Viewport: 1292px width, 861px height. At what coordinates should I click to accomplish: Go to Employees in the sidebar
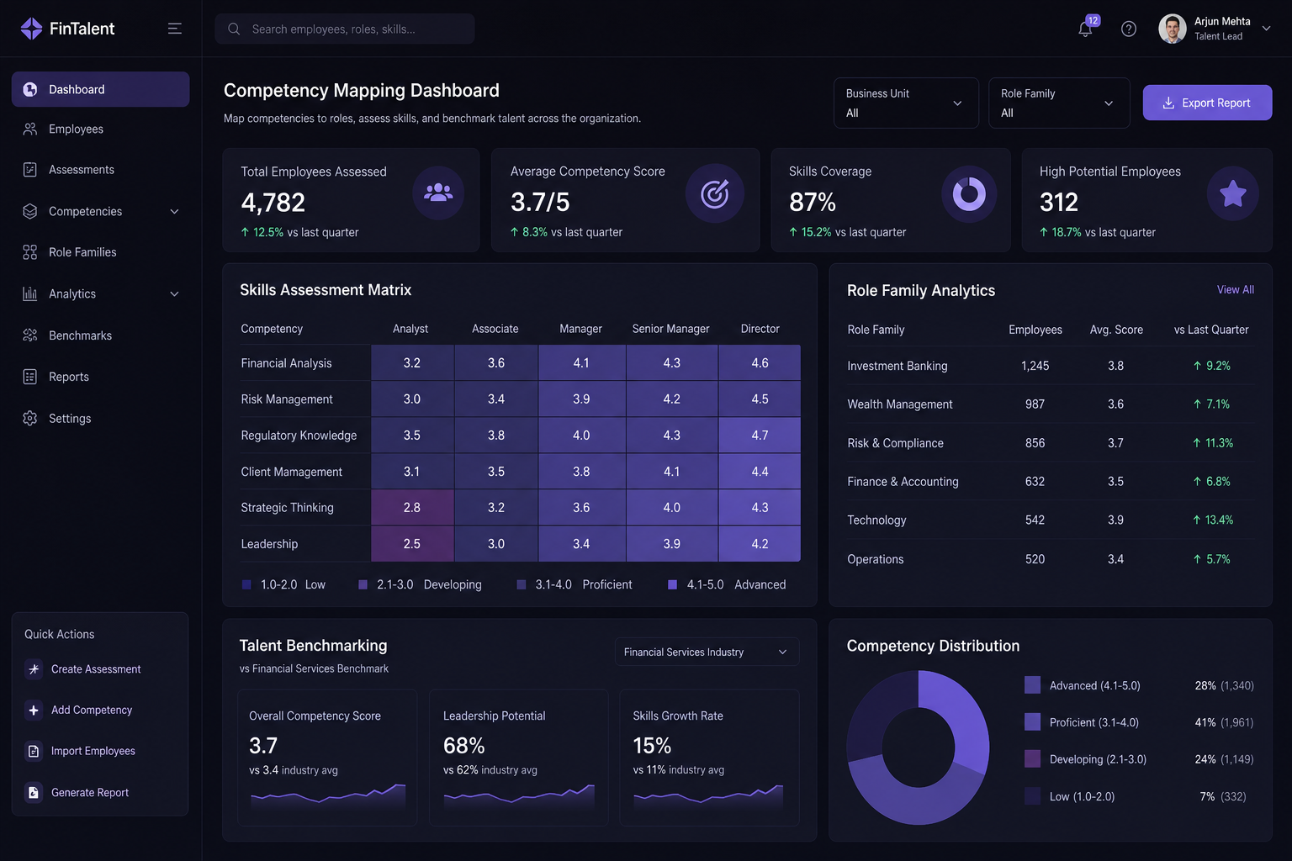click(x=100, y=129)
